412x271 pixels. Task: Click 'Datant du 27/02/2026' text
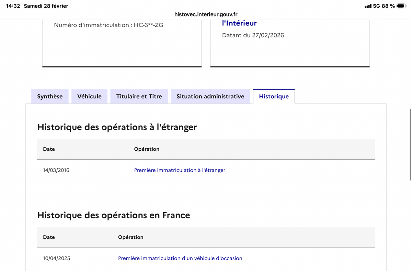(253, 35)
